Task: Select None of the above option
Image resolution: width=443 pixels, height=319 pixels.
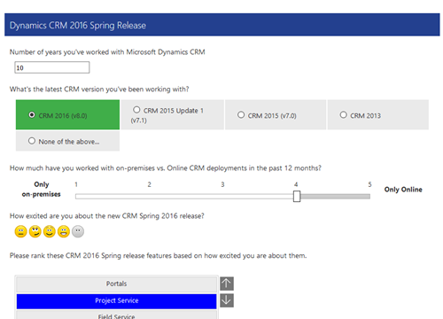Action: pyautogui.click(x=32, y=141)
